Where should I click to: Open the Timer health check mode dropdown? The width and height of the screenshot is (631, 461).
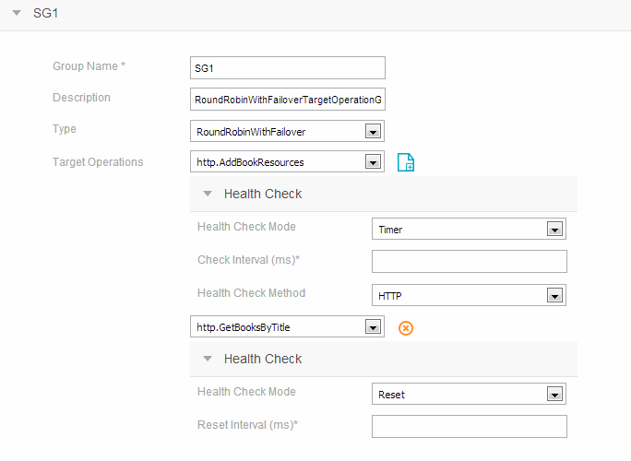click(554, 230)
